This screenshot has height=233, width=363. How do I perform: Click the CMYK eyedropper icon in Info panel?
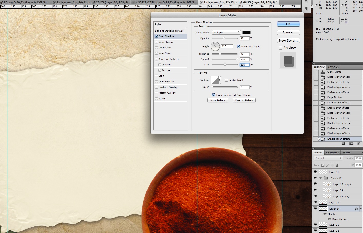click(x=342, y=5)
